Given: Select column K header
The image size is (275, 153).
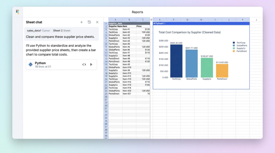Looking at the screenshot, I should tap(242, 20).
